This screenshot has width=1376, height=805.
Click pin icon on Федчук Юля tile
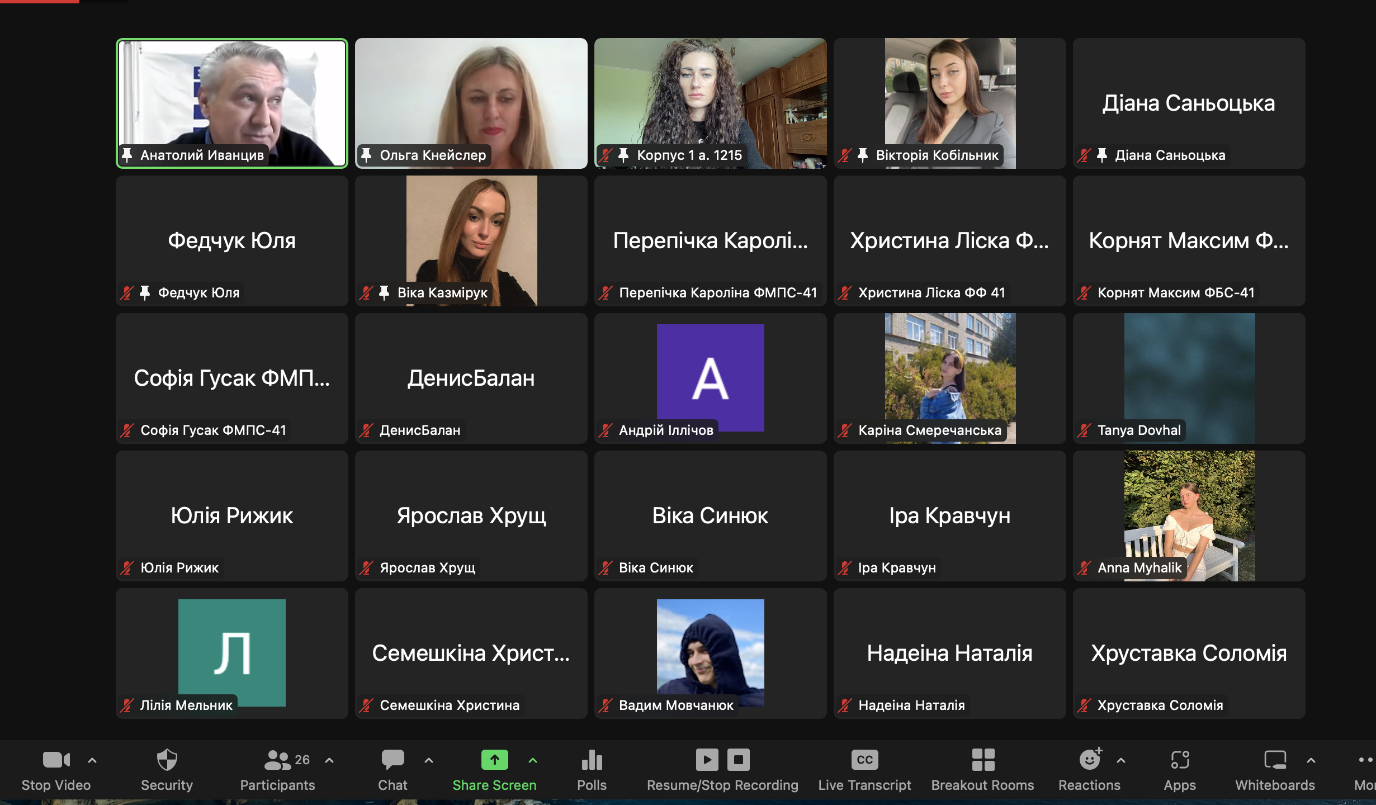[x=145, y=292]
